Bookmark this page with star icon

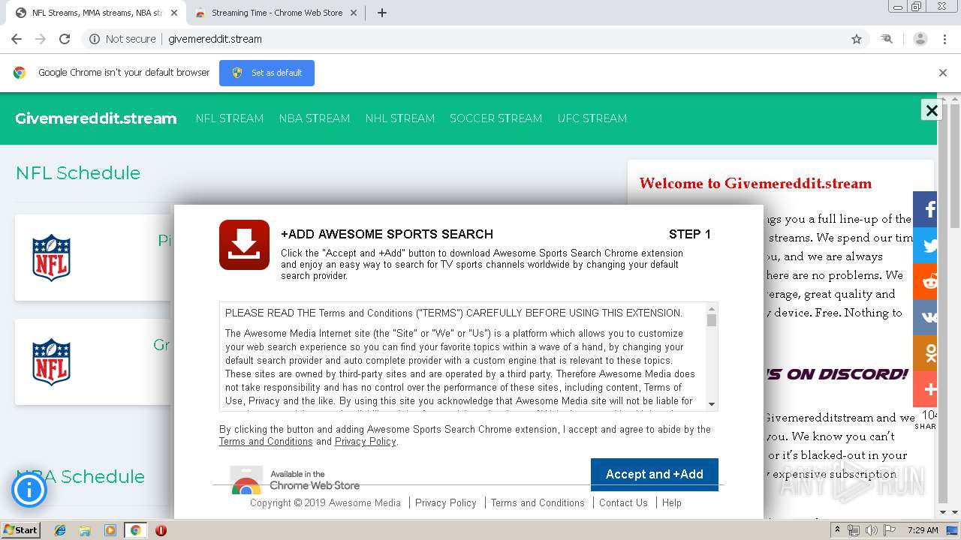(857, 39)
